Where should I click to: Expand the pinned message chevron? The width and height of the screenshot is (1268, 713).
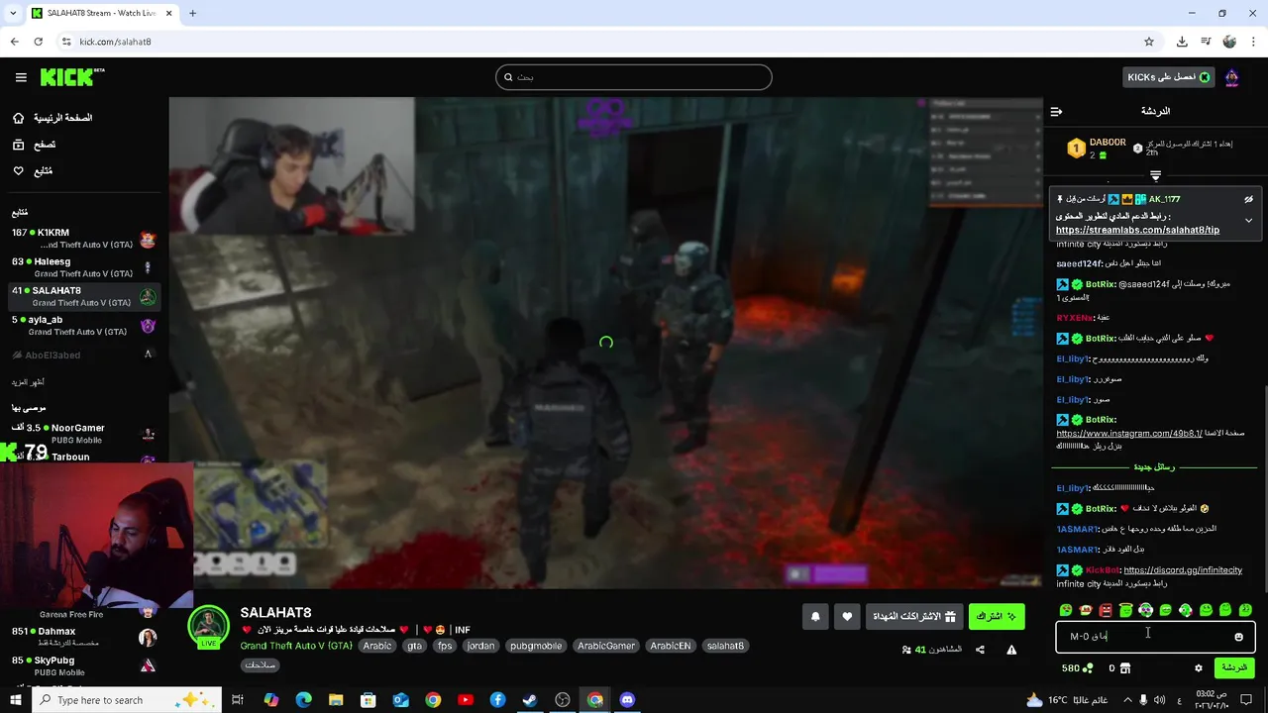tap(1248, 220)
